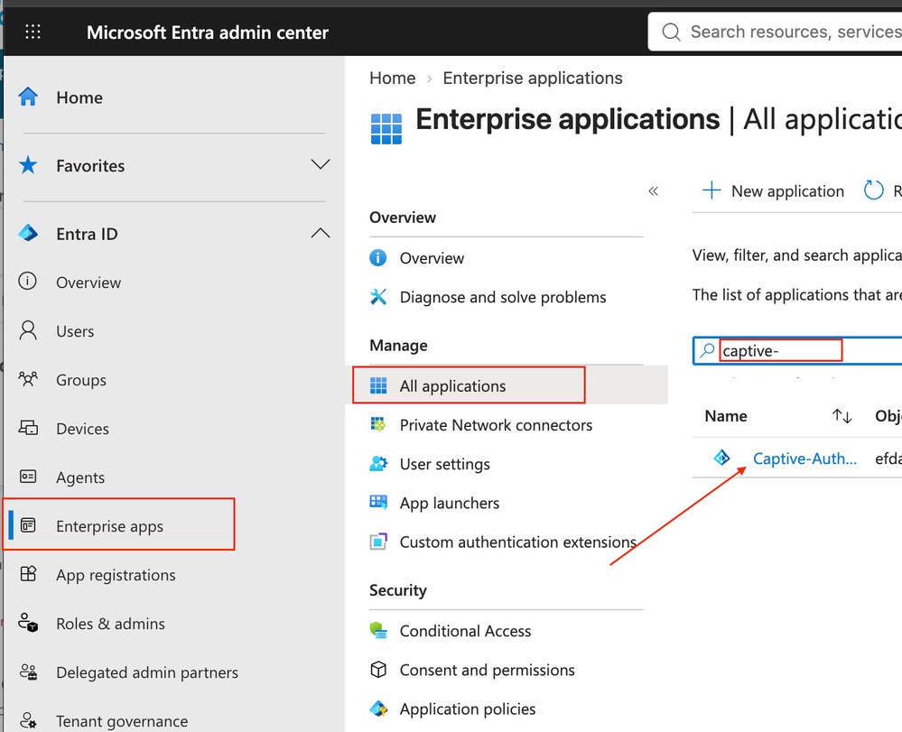Click the Tenant governance icon
This screenshot has height=732, width=902.
pos(28,720)
